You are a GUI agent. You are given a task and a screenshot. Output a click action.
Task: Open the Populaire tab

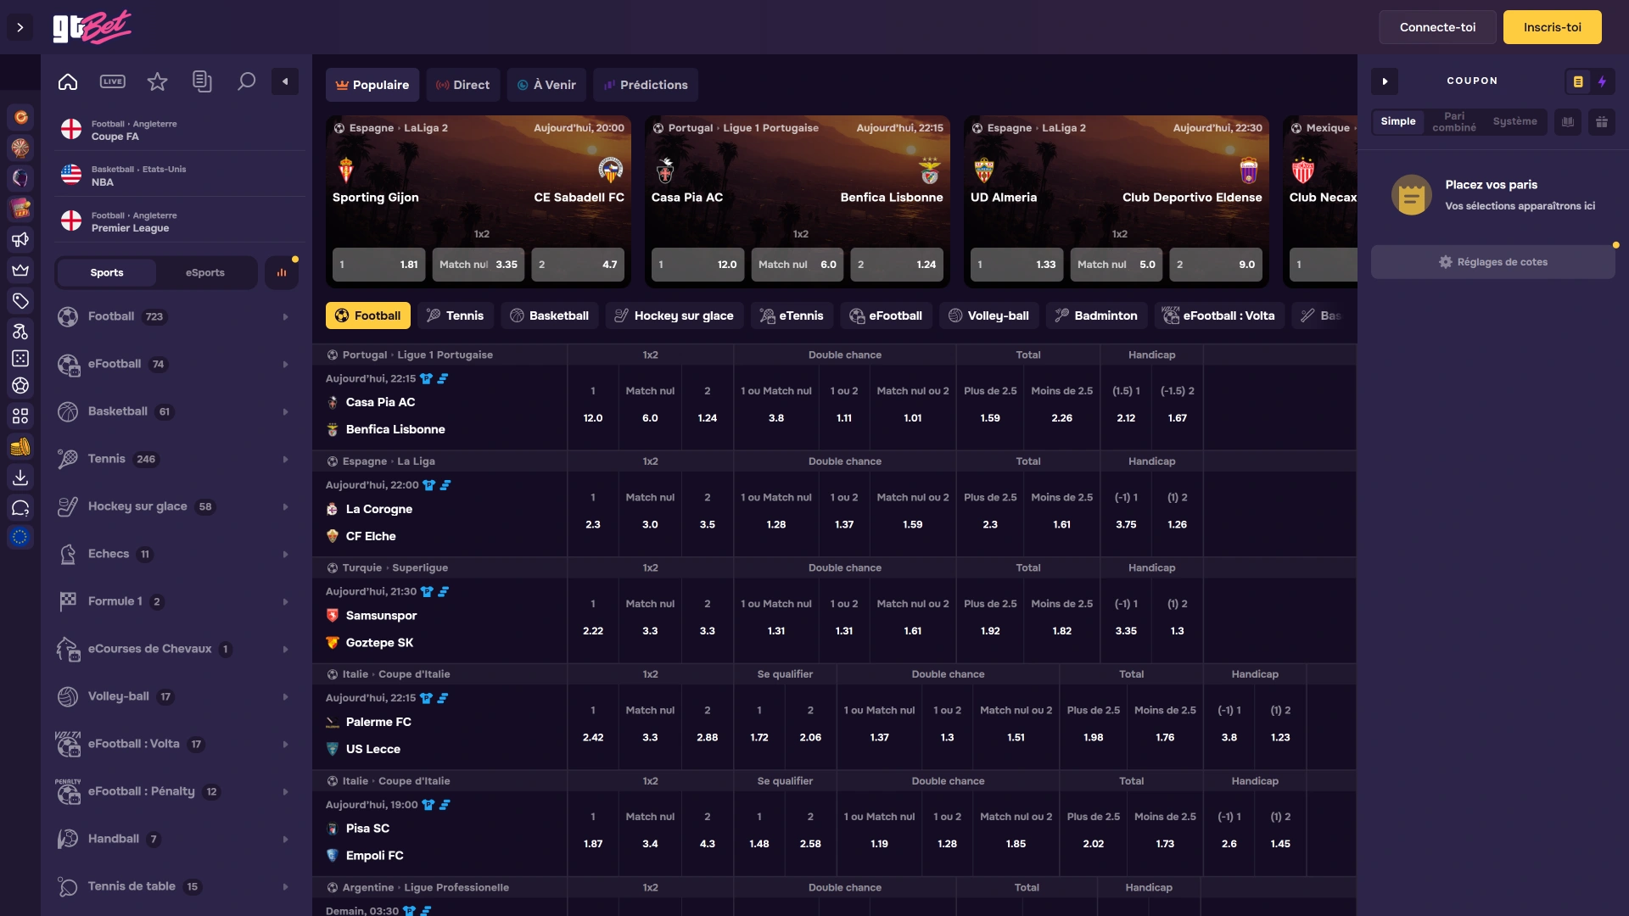click(x=372, y=85)
